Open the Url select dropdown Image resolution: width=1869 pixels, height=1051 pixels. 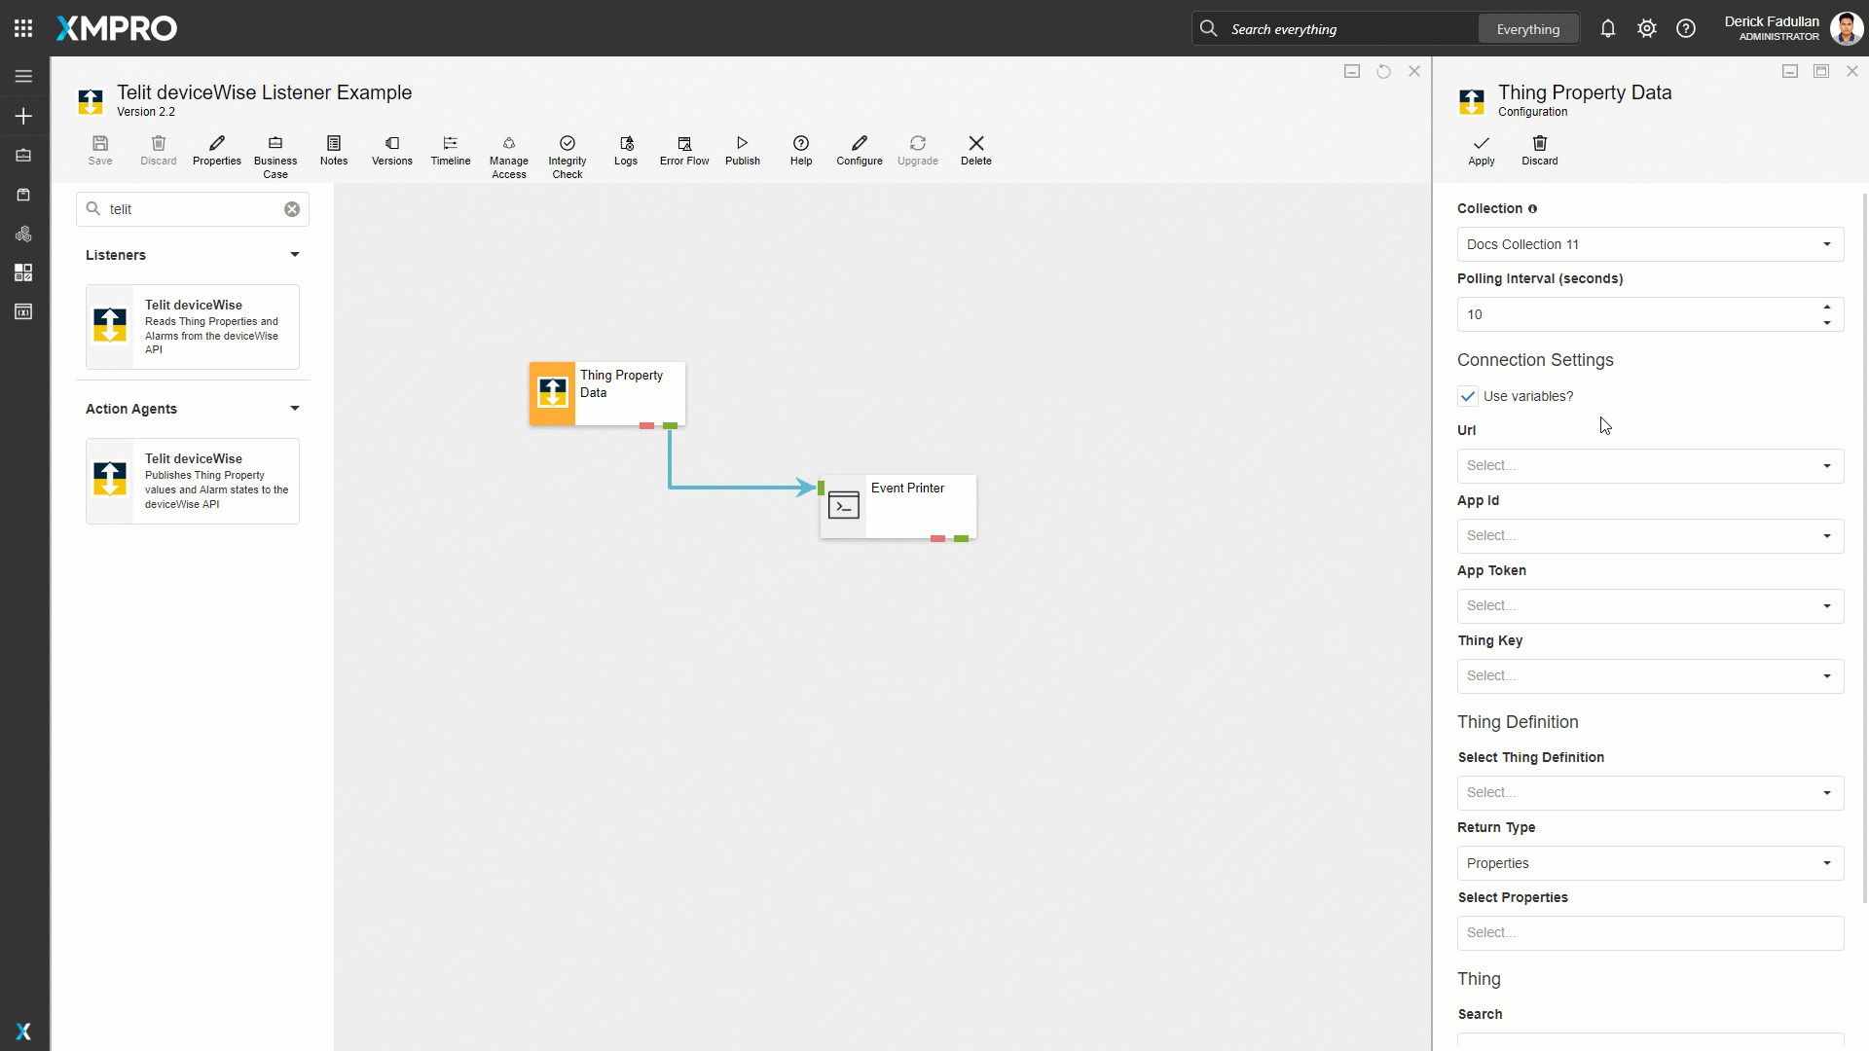(1650, 466)
